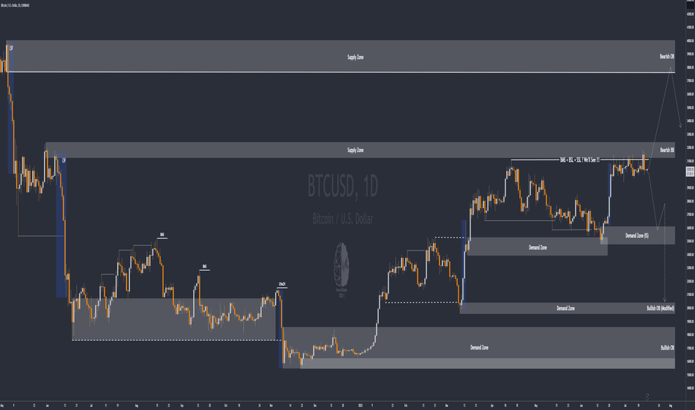The width and height of the screenshot is (695, 410).
Task: Click the symbol title text in the top-left corner
Action: tap(15, 5)
